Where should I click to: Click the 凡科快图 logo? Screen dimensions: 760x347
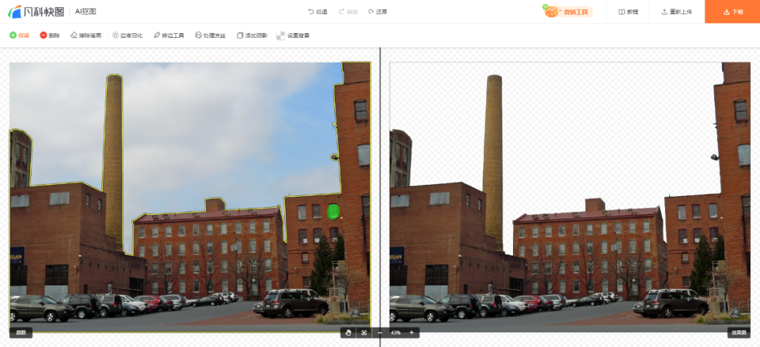(36, 12)
